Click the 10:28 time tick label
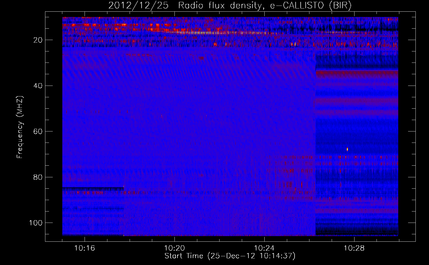This screenshot has width=429, height=265. pos(354,248)
